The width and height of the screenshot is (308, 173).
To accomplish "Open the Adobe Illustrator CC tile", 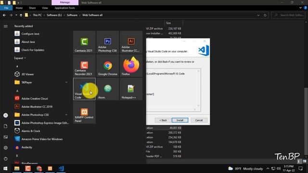I will click(131, 42).
